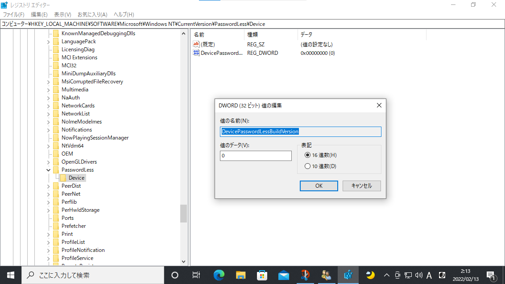Launch Microsoft Store from the taskbar

(262, 275)
